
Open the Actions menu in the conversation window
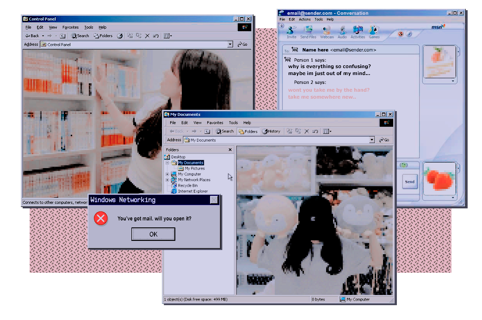(x=304, y=19)
